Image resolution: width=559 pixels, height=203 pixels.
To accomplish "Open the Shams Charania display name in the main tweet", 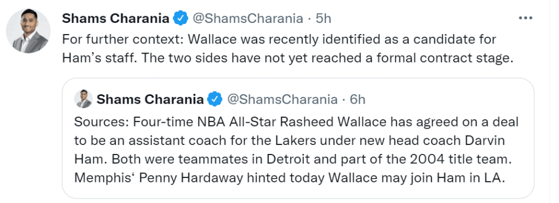I will pyautogui.click(x=116, y=18).
